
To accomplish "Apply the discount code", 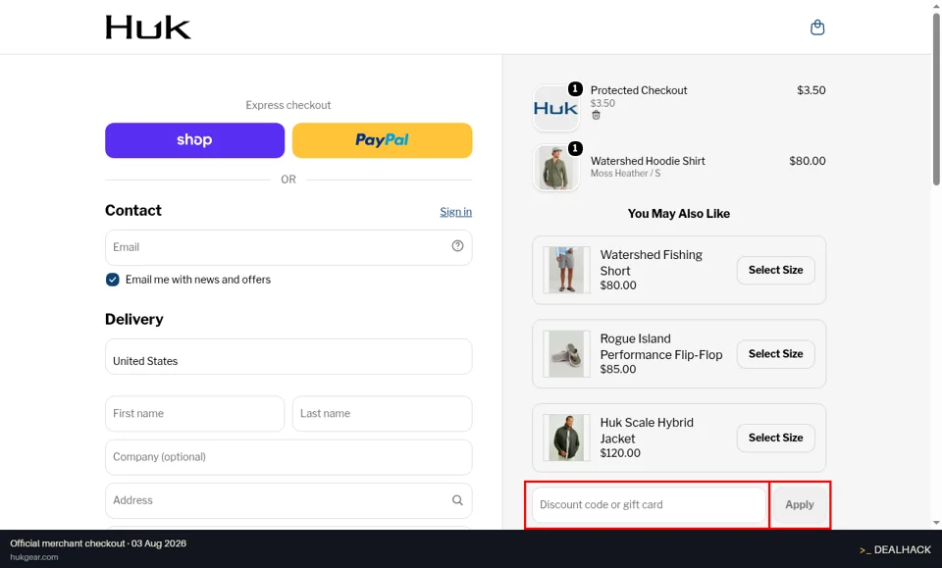I will [x=800, y=505].
